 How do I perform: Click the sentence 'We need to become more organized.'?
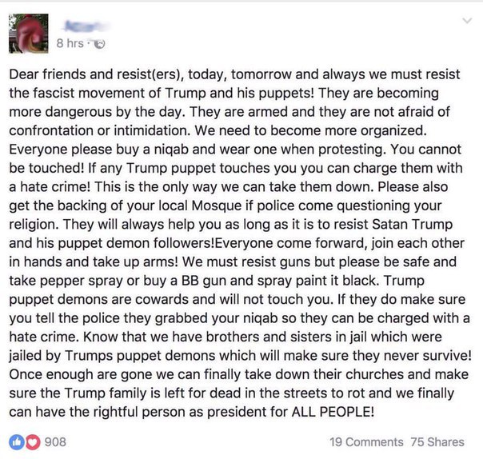tap(311, 131)
